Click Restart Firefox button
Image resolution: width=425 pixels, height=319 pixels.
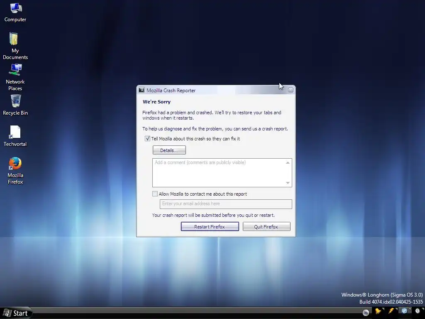pos(210,226)
